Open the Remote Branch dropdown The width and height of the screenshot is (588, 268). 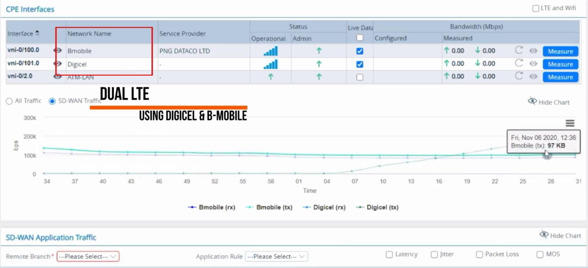[88, 256]
